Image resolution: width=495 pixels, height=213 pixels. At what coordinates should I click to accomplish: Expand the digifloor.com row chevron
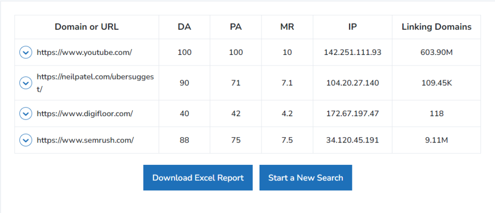[26, 114]
